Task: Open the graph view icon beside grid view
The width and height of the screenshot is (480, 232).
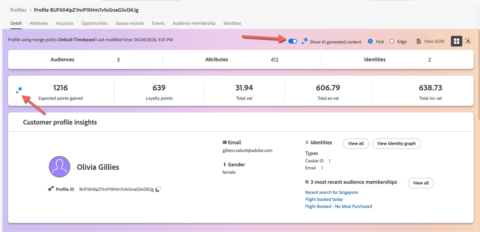Action: [x=468, y=41]
